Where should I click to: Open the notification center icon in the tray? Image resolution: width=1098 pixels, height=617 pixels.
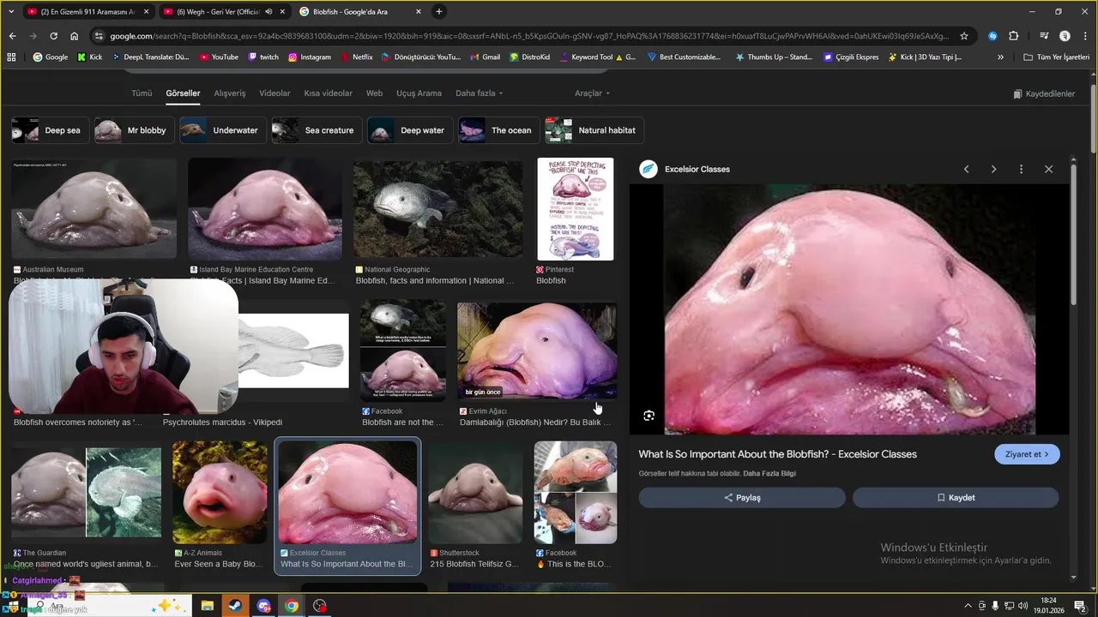coord(1080,606)
